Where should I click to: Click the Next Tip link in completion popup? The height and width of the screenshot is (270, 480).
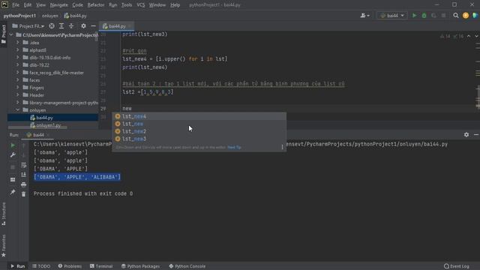point(234,147)
